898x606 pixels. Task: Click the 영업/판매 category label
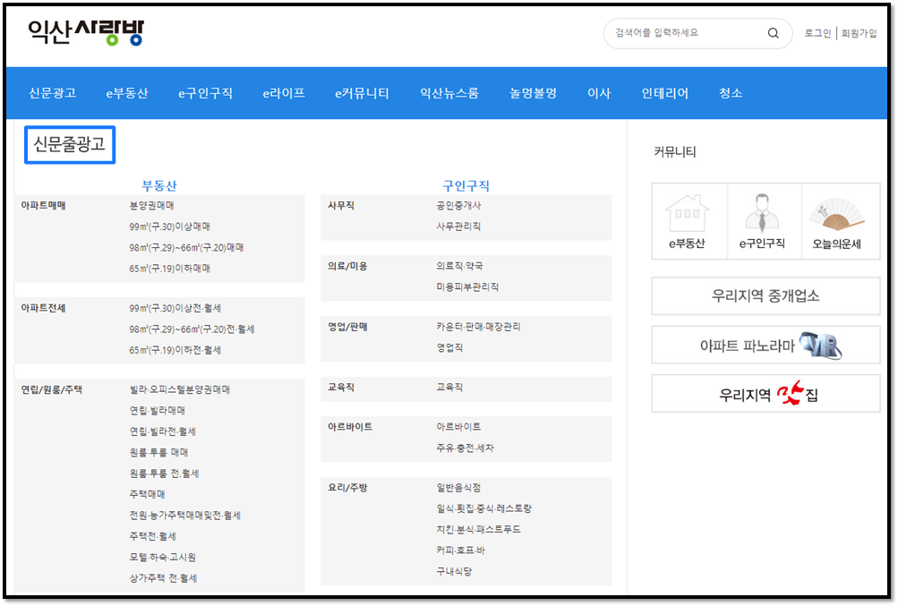click(x=347, y=327)
